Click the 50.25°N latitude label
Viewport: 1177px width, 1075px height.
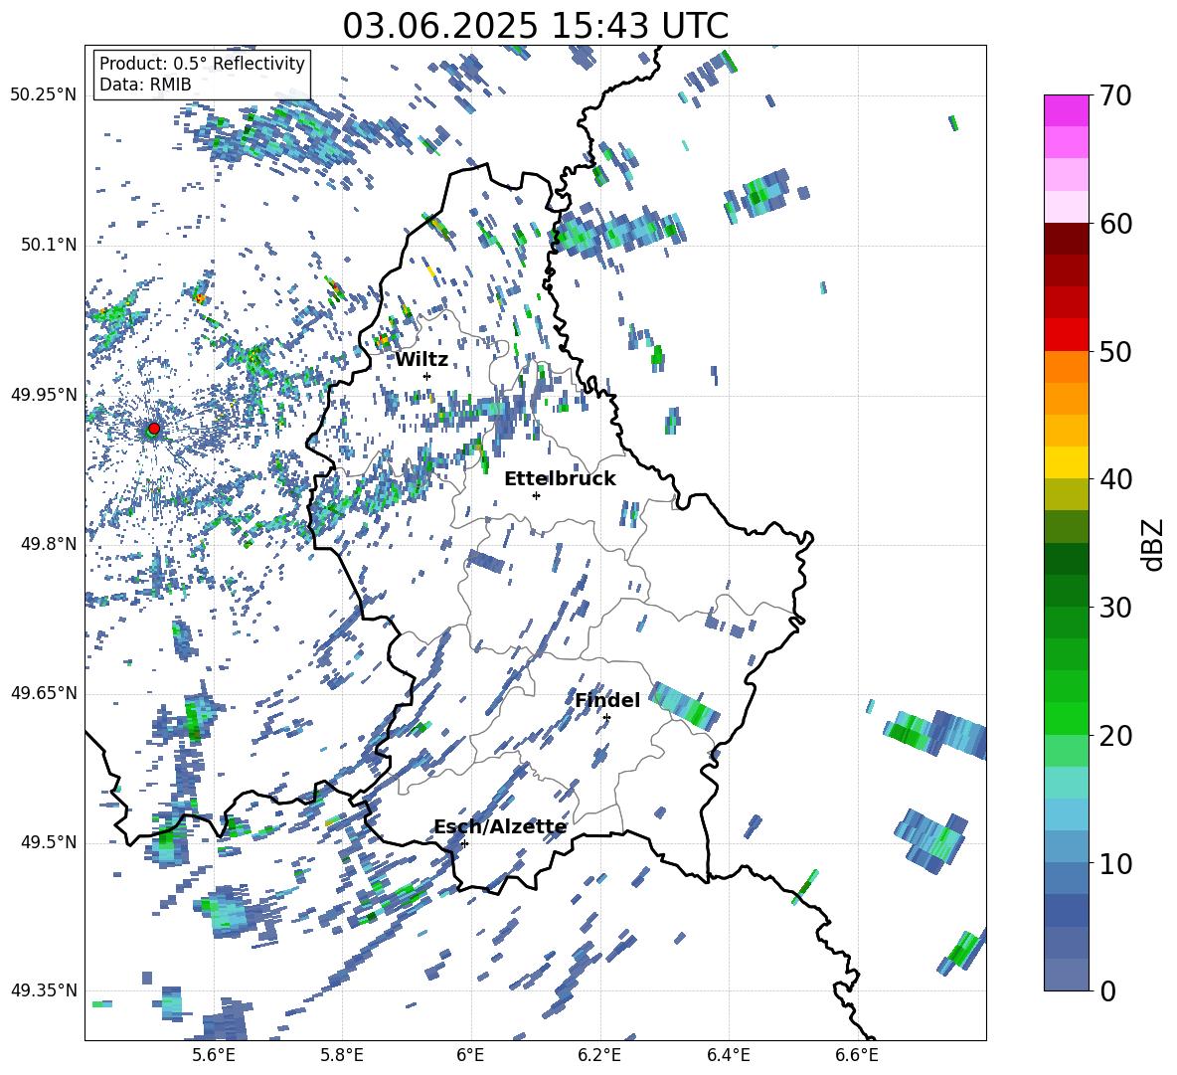tap(44, 95)
